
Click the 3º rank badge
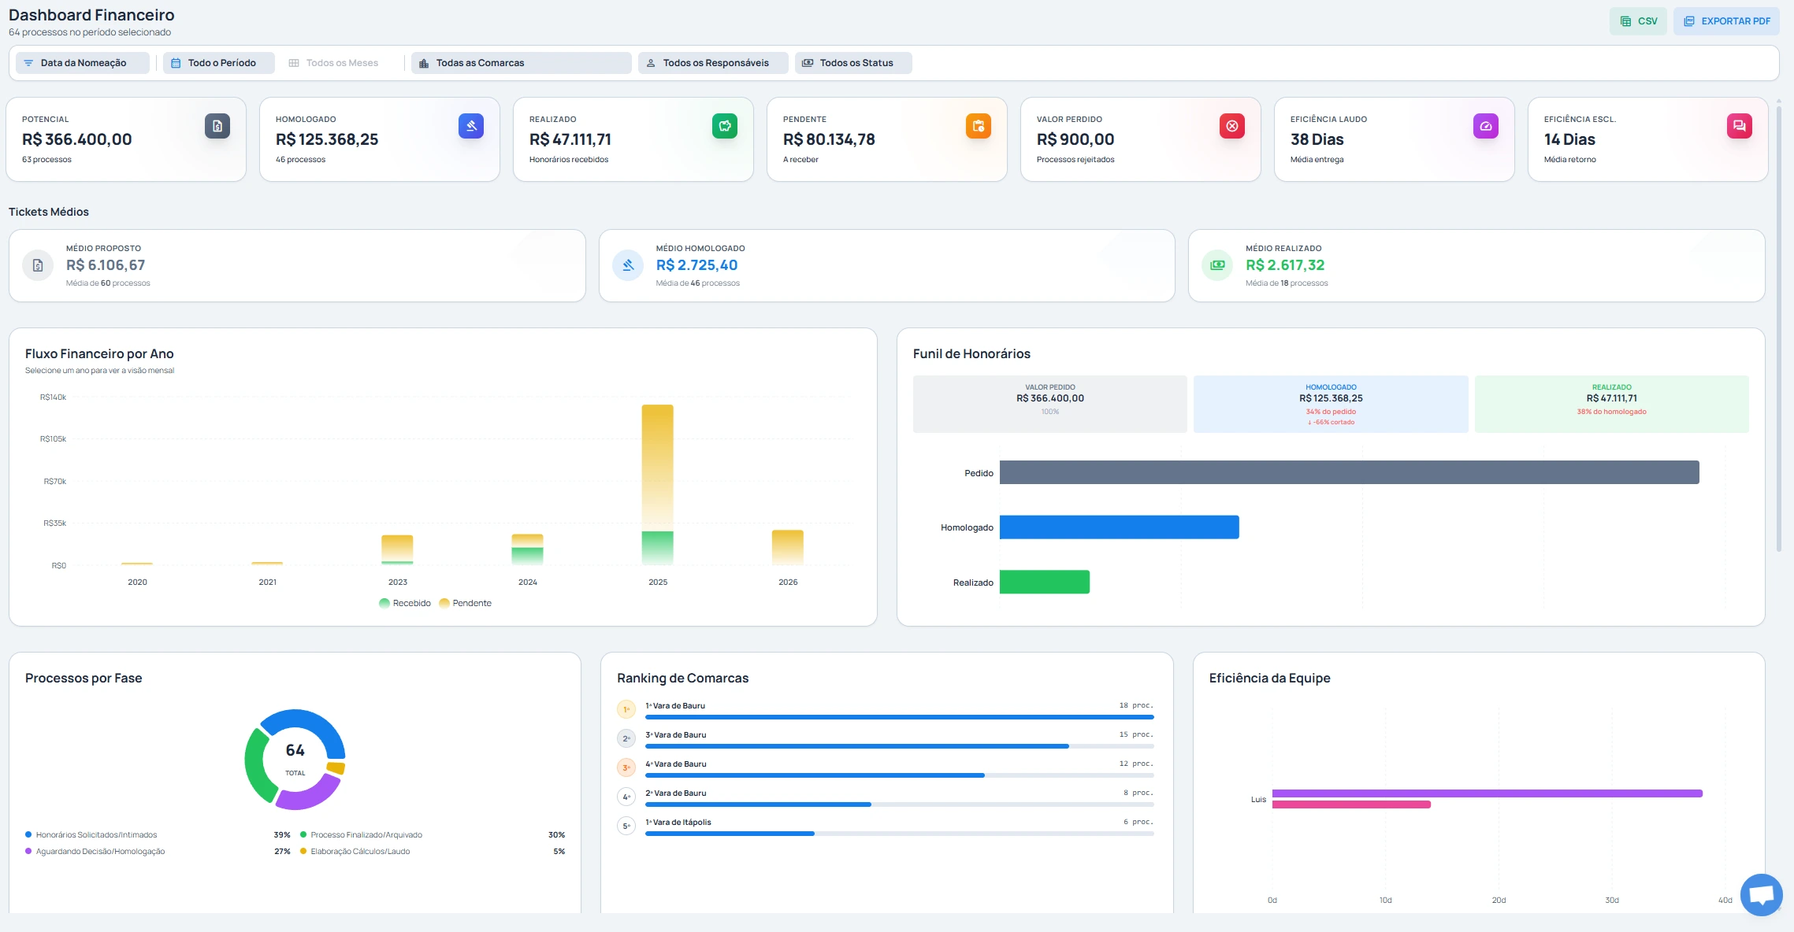626,767
